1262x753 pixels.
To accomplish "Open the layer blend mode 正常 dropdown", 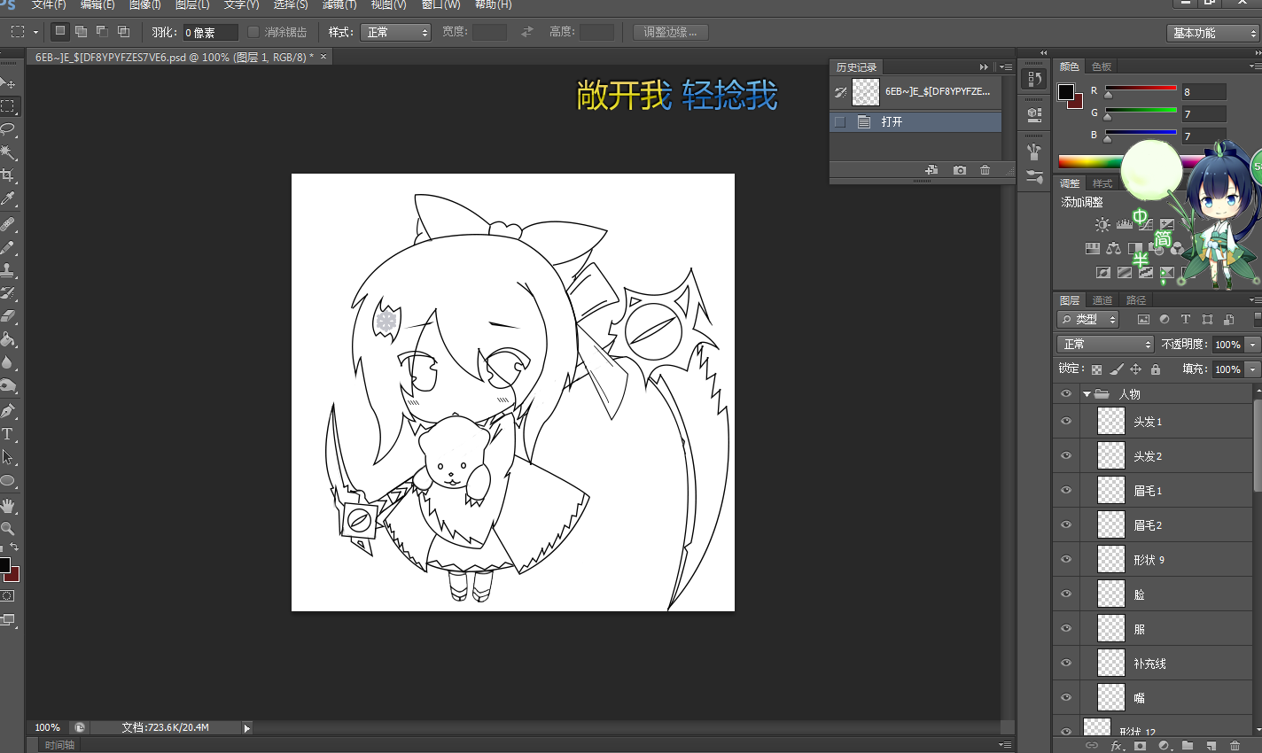I will click(1105, 344).
